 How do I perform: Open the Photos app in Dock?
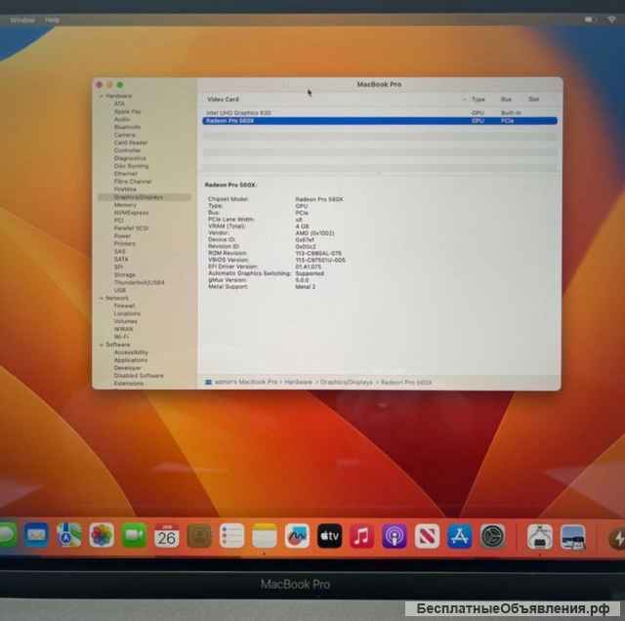point(102,535)
